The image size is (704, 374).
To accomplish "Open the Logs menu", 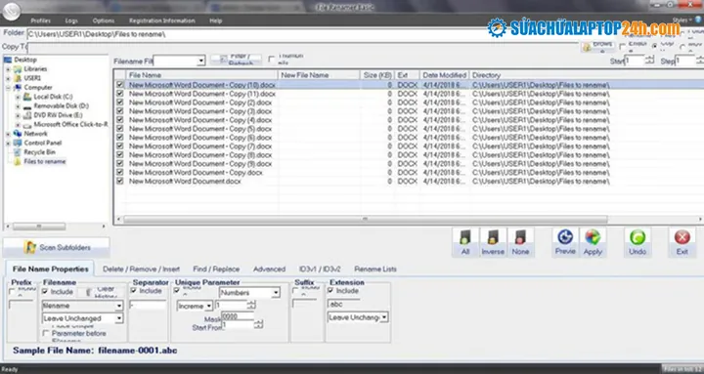I will (x=71, y=21).
